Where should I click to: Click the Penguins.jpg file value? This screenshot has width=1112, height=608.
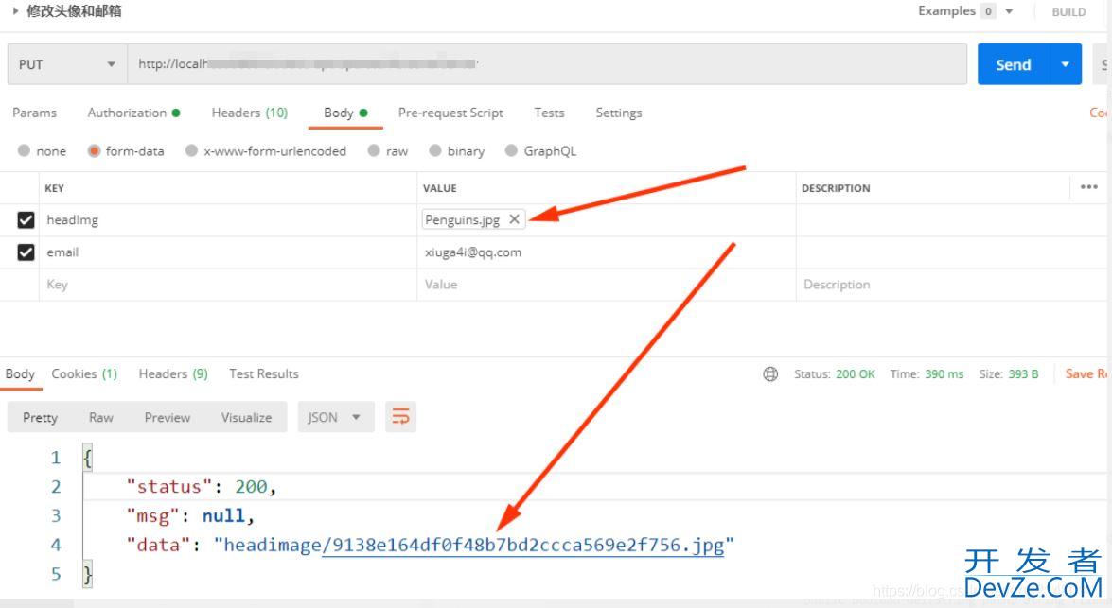pos(463,219)
